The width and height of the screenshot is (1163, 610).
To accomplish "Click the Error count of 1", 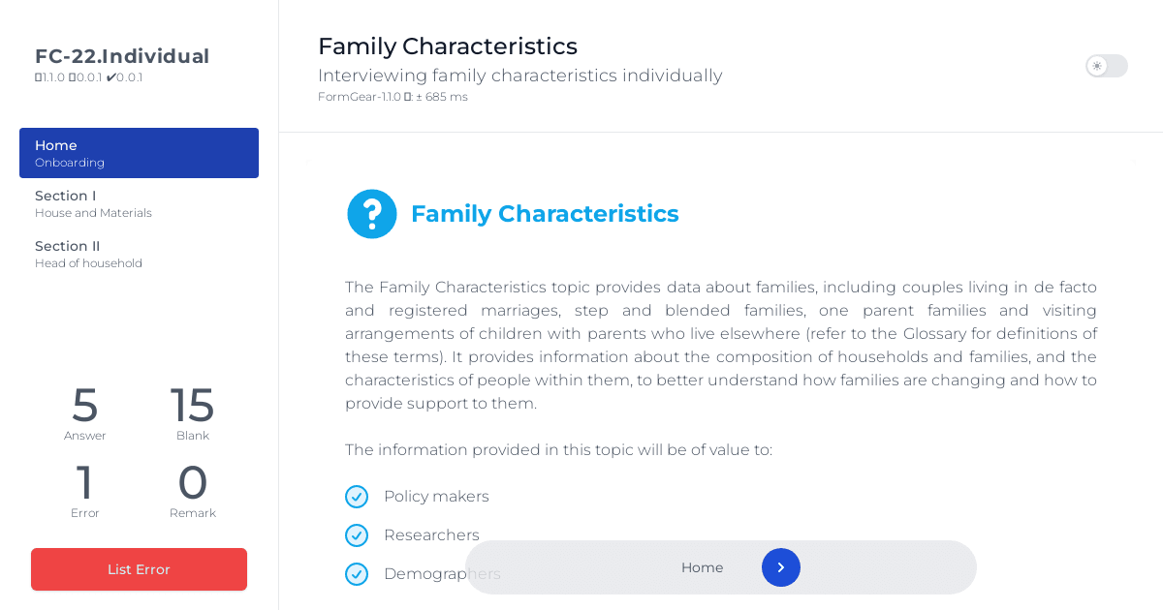I will pyautogui.click(x=85, y=484).
